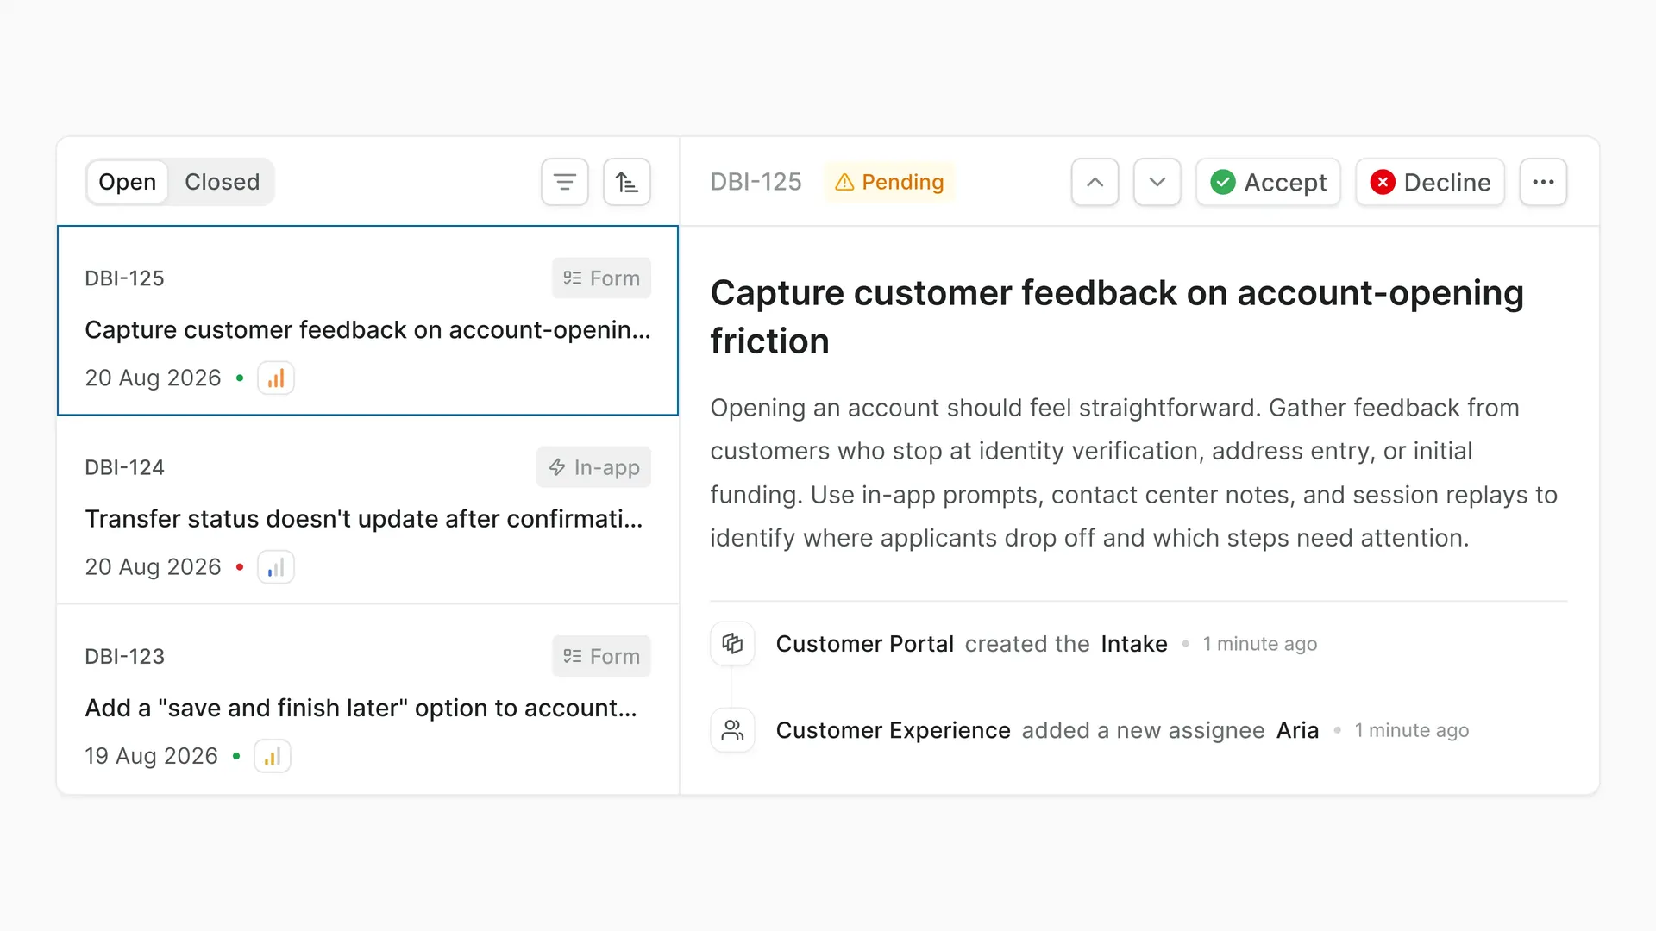Click the Customer Portal activity icon

click(x=732, y=644)
